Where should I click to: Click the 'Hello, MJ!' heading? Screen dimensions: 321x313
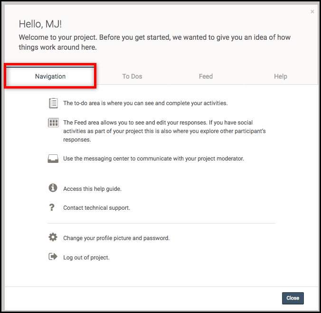(40, 24)
